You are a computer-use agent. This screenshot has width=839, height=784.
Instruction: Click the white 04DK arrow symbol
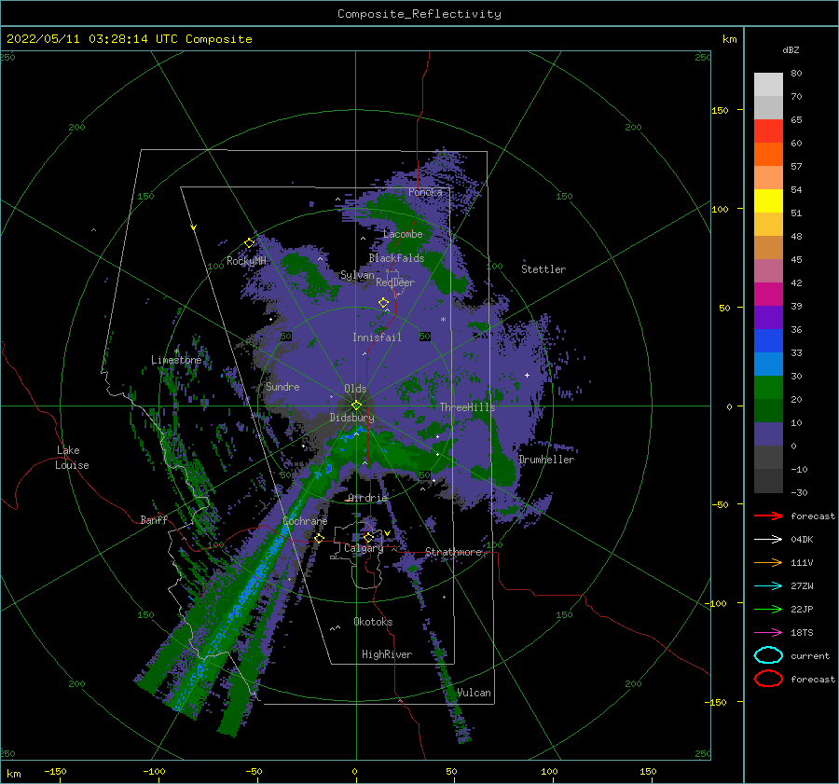768,539
